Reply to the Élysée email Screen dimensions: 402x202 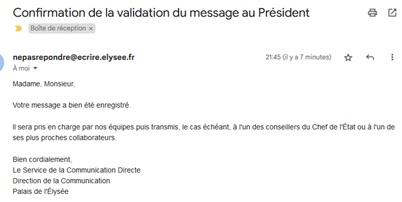click(370, 58)
